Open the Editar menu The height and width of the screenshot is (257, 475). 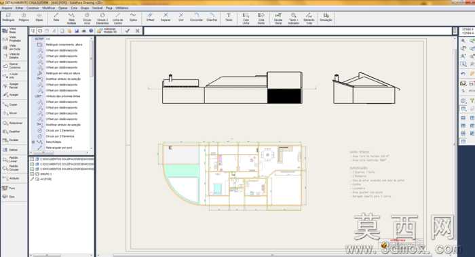tap(20, 8)
